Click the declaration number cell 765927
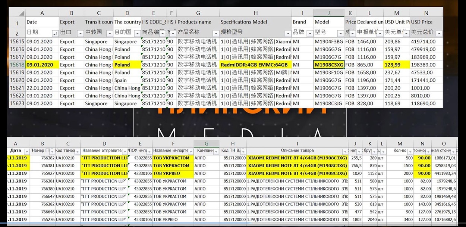Image resolution: width=466 pixels, height=227 pixels. [x=42, y=173]
